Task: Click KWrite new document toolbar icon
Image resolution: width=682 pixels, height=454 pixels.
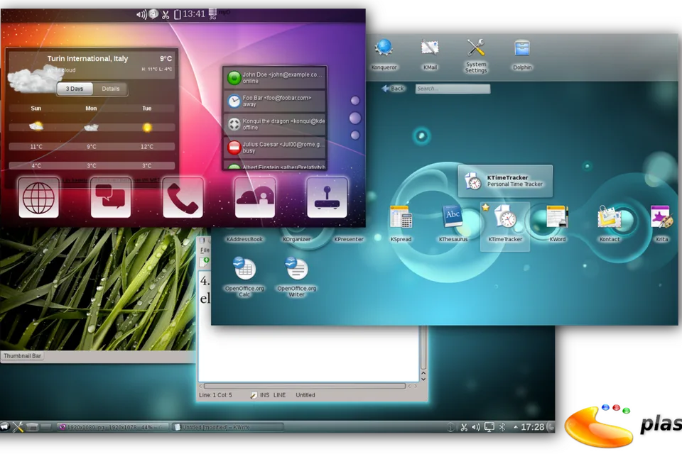Action: coord(205,261)
